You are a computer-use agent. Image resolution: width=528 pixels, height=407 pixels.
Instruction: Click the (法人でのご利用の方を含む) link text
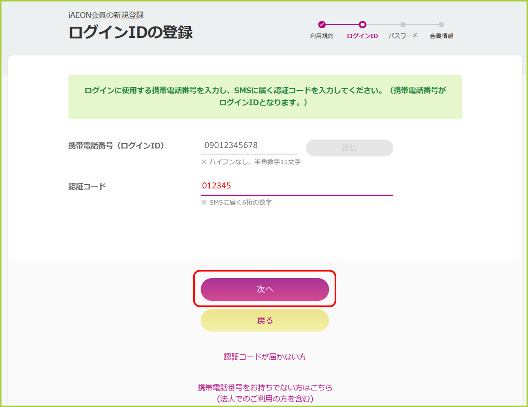265,398
